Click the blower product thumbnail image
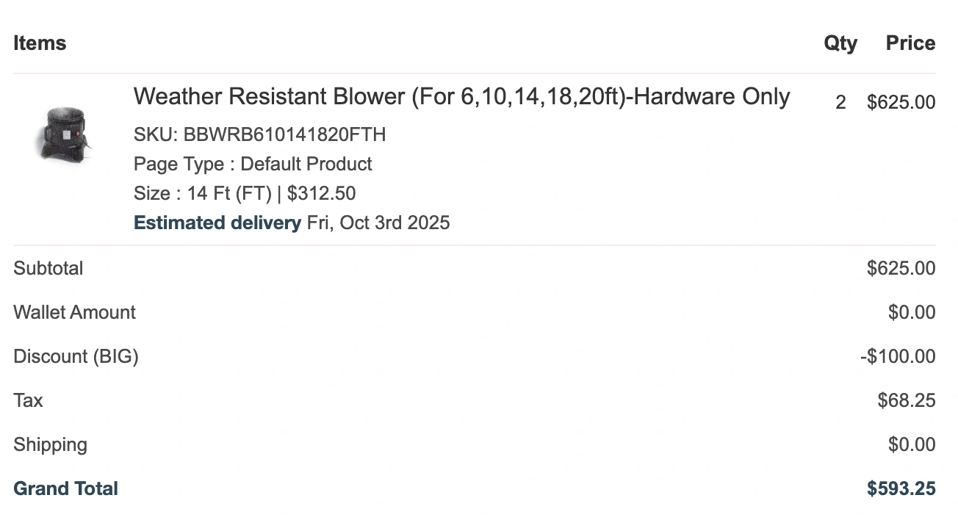958x520 pixels. click(62, 134)
